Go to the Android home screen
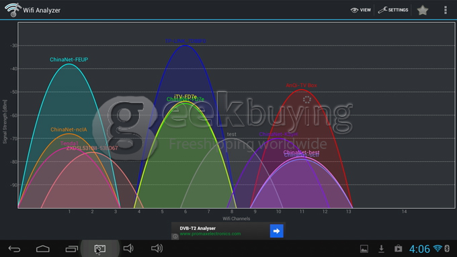 [x=43, y=249]
